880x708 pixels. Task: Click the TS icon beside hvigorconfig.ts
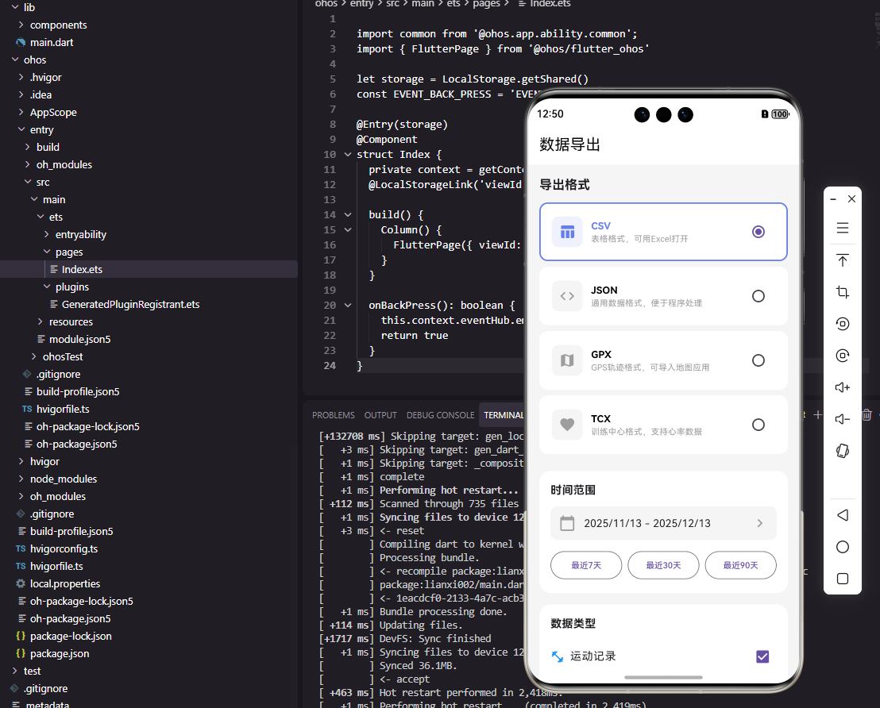21,548
